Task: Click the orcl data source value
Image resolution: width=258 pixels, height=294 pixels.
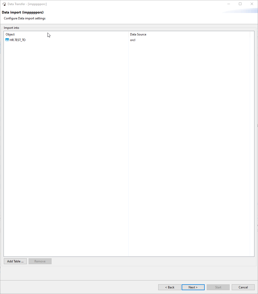Action: (132, 40)
